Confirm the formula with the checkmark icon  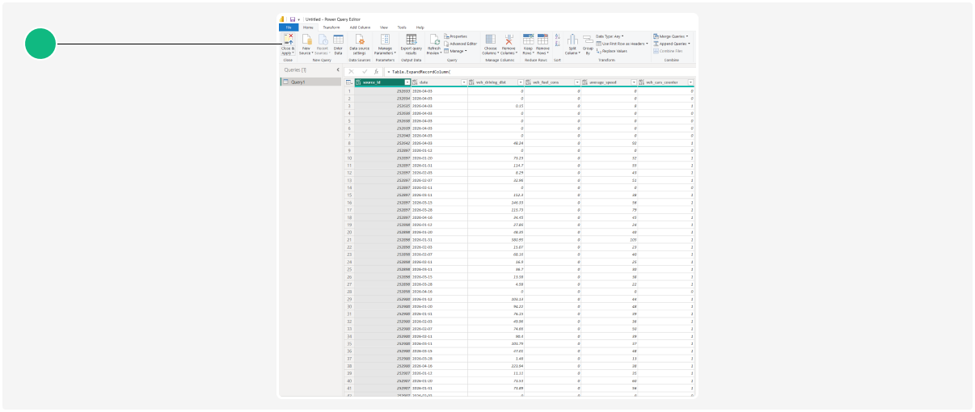click(365, 72)
